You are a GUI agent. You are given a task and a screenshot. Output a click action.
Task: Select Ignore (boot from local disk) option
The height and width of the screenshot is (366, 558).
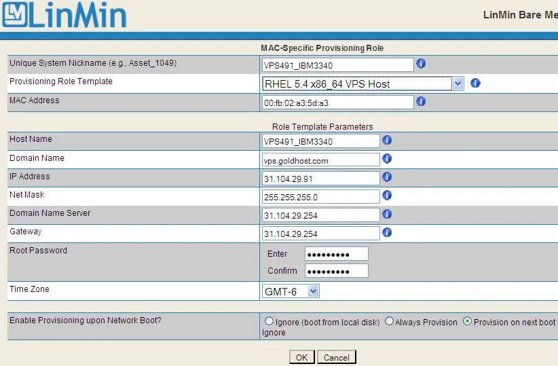269,321
